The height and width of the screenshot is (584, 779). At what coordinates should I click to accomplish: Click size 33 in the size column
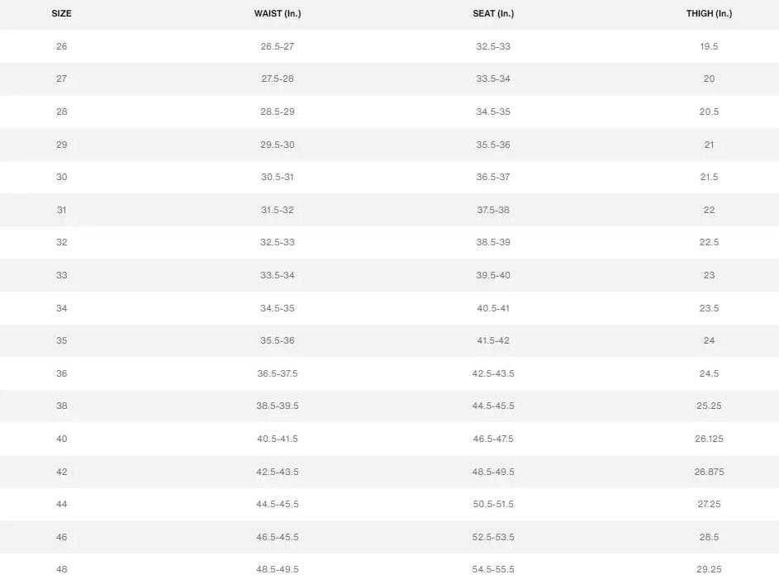coord(61,275)
